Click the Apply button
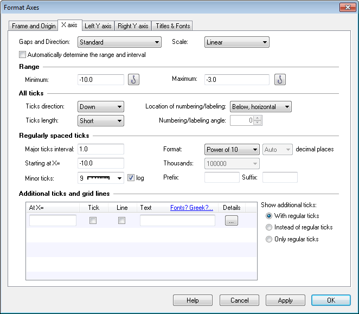This screenshot has height=314, width=359. [285, 300]
